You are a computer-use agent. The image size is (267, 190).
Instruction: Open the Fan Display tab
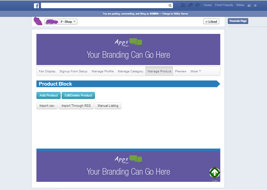[47, 71]
